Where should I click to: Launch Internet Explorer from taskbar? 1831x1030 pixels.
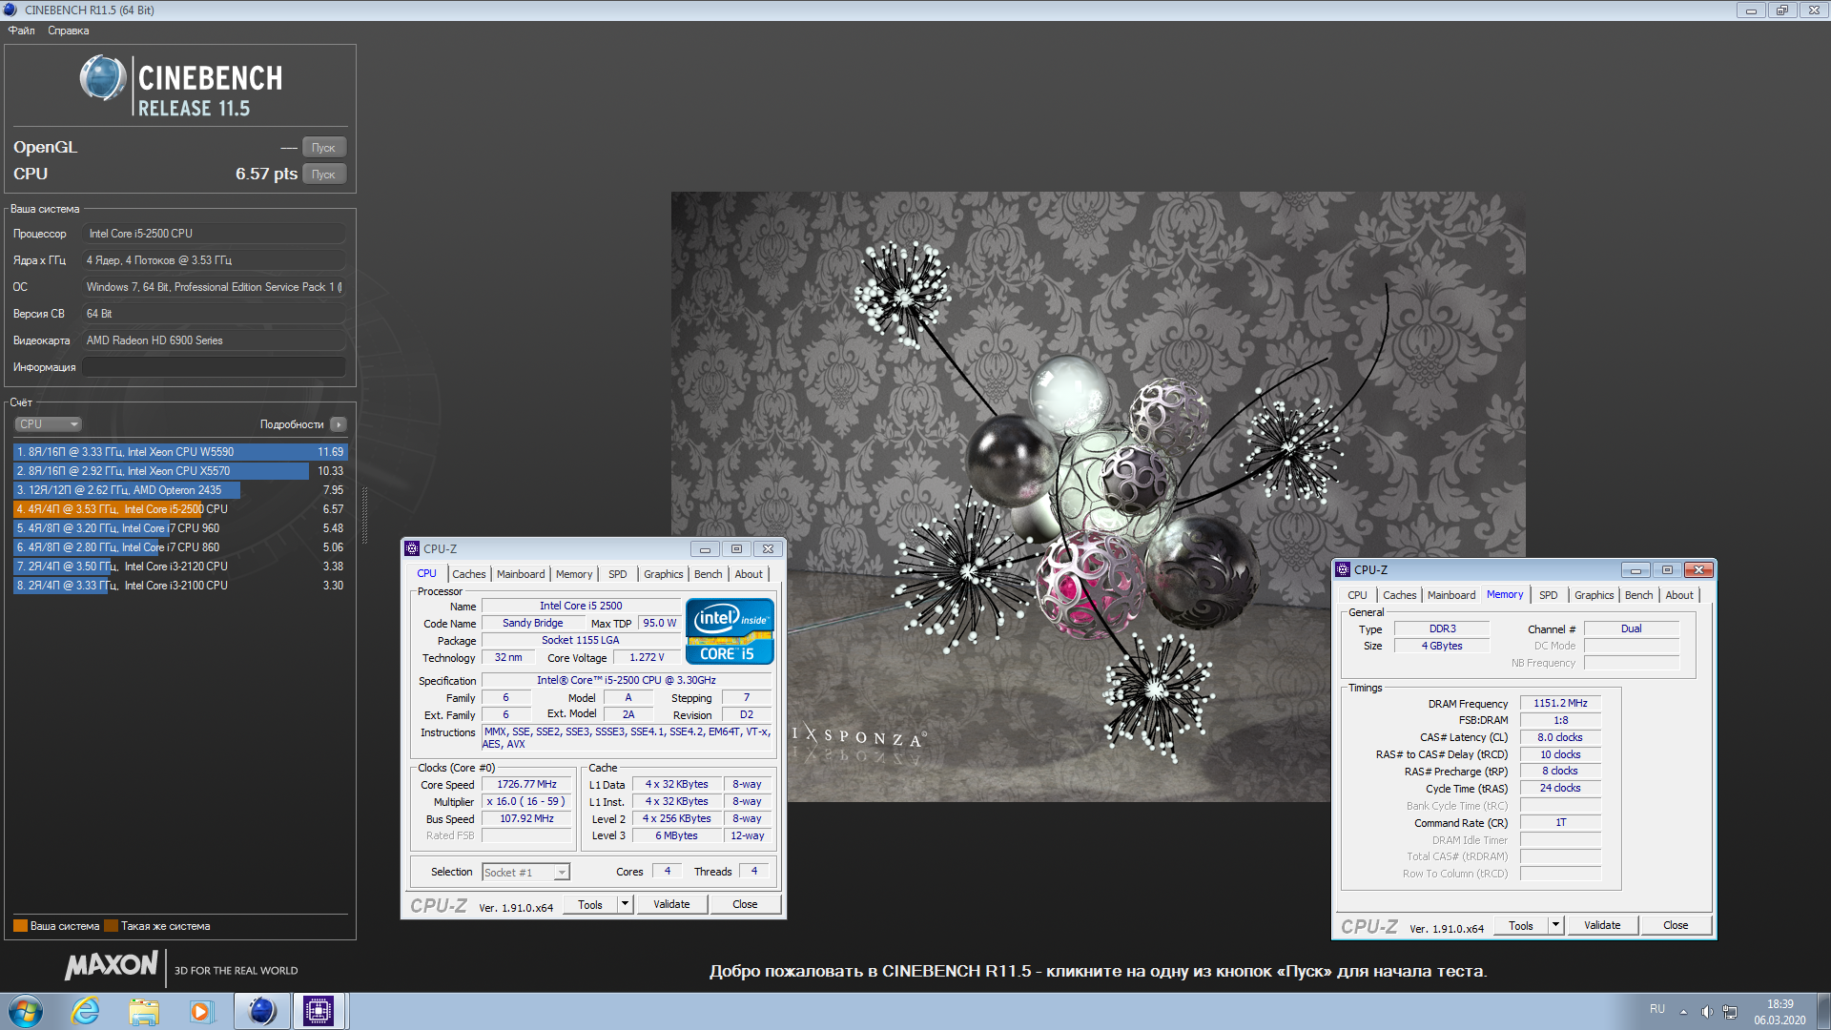coord(86,1011)
